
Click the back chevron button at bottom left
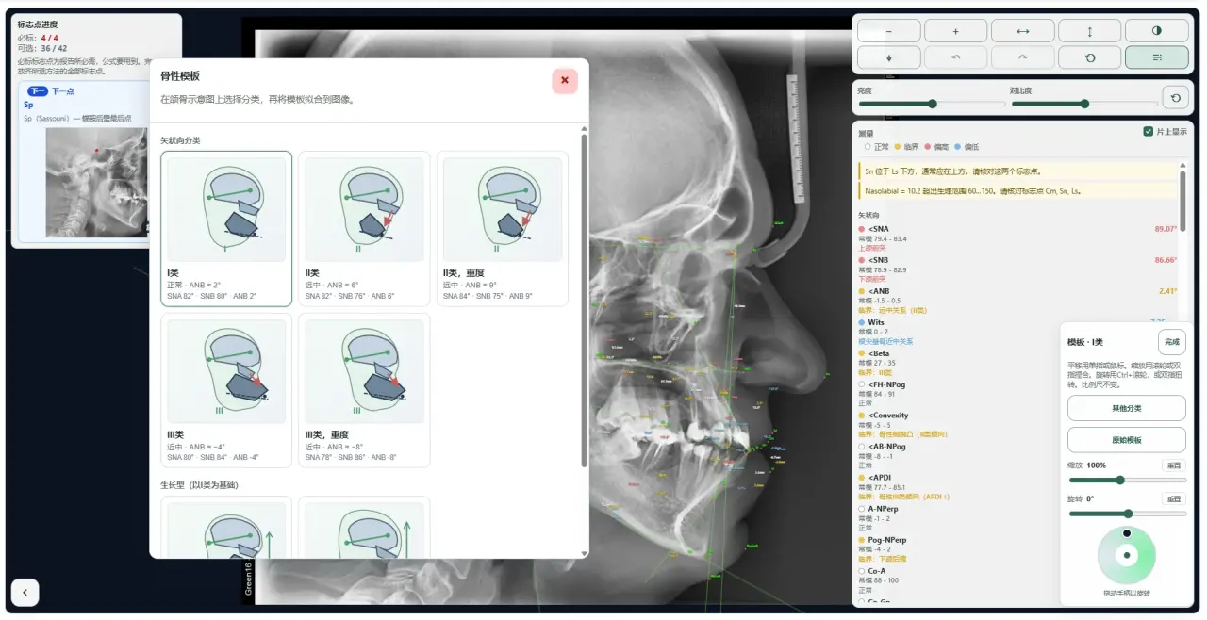[25, 592]
